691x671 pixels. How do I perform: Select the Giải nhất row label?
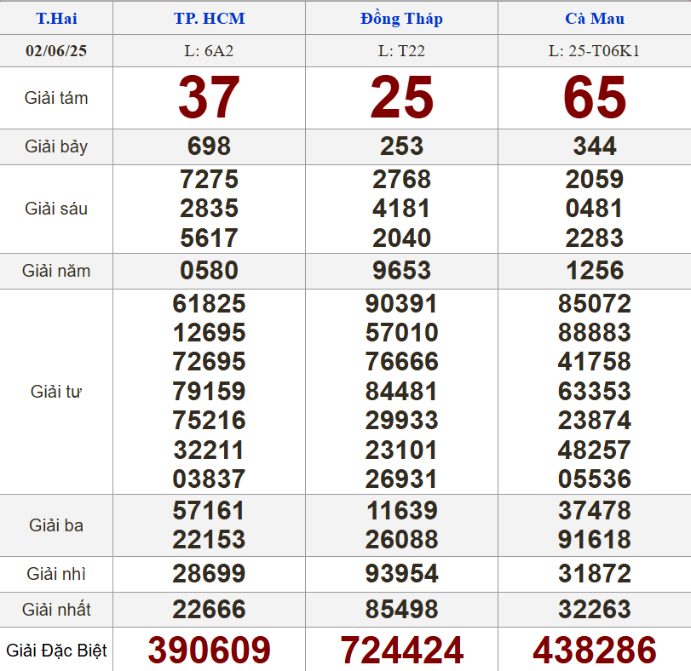(x=56, y=610)
